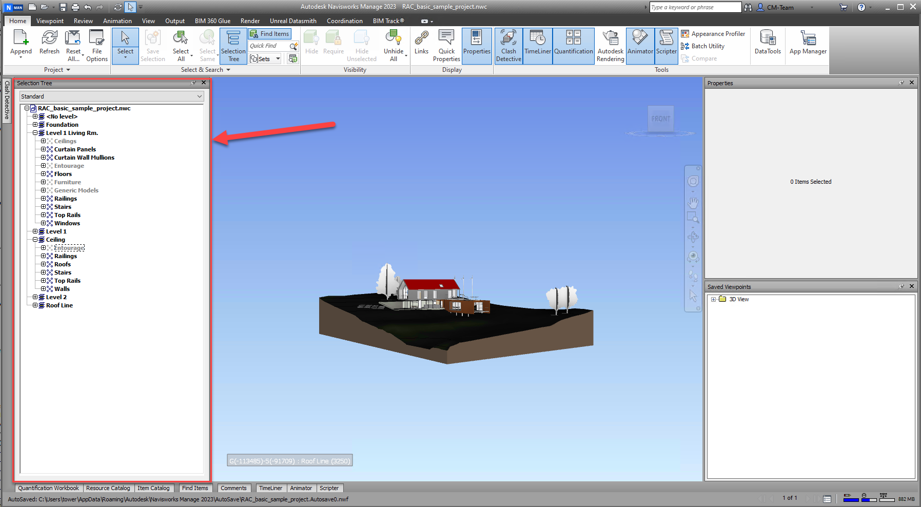Expand the Level 2 tree node

click(x=35, y=297)
